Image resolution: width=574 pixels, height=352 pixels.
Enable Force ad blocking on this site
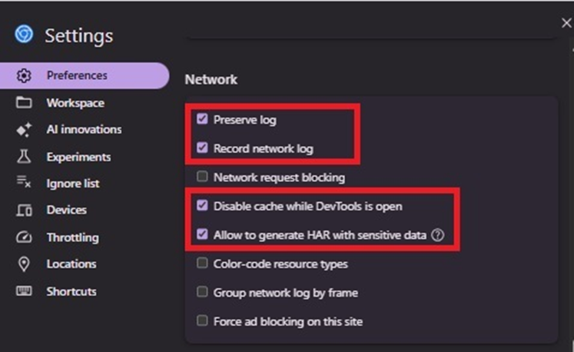tap(202, 320)
